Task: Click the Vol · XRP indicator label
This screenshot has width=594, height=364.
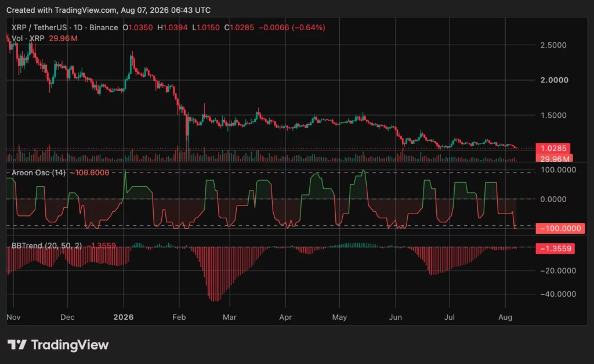Action: tap(28, 38)
